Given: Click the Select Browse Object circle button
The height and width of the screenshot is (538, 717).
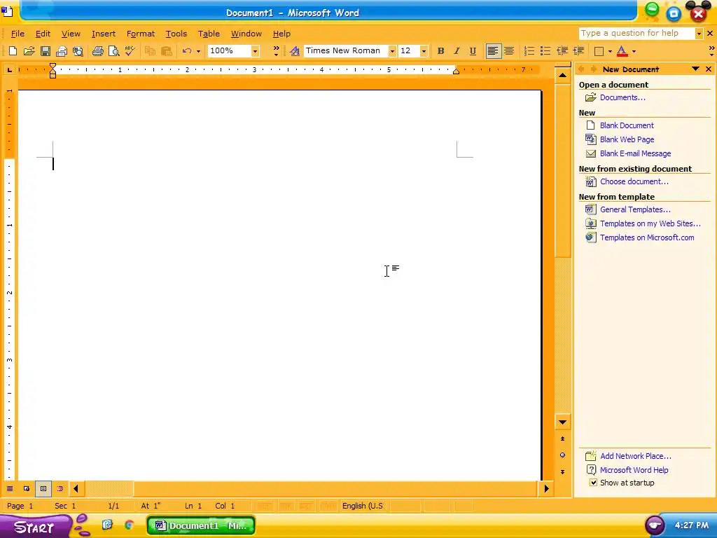Looking at the screenshot, I should [x=562, y=455].
